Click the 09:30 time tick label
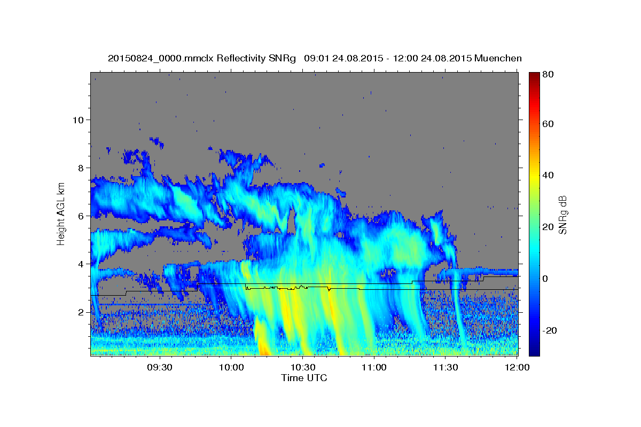641x427 pixels. (160, 368)
